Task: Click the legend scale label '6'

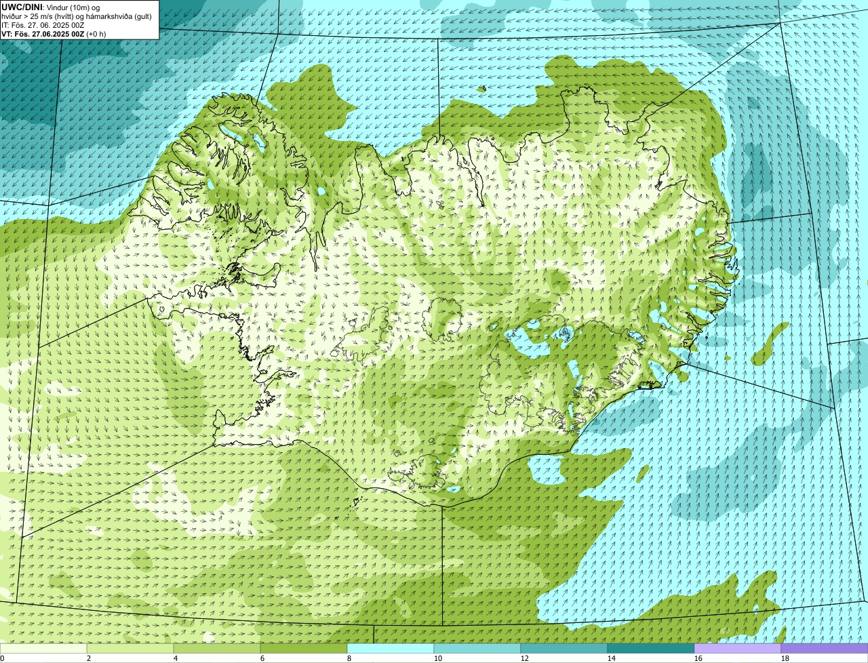Action: click(262, 658)
